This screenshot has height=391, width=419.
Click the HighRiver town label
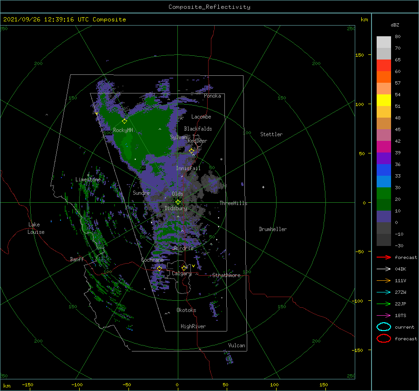coord(193,326)
